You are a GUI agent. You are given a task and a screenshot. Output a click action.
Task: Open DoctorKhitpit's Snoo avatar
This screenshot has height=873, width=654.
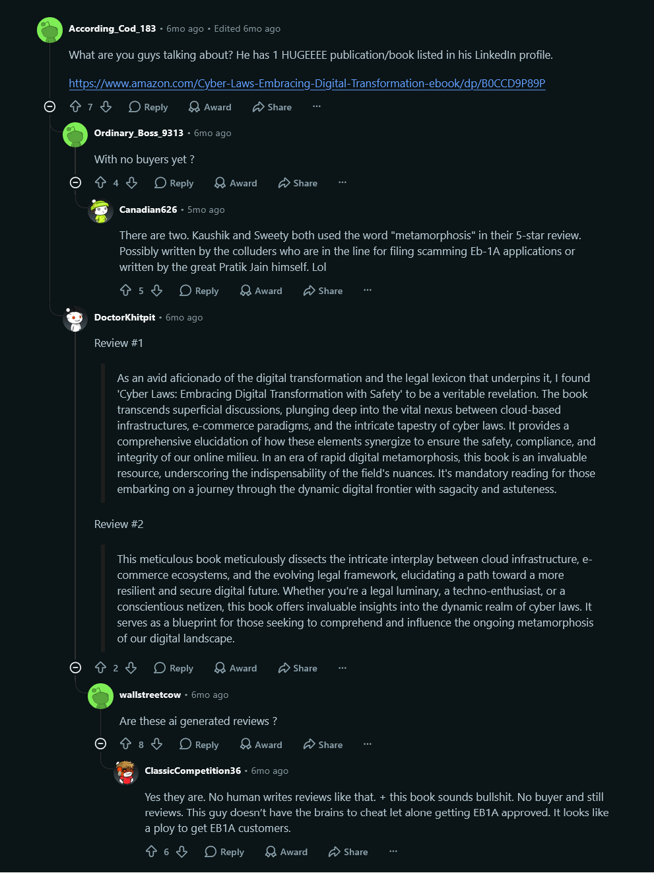[75, 319]
